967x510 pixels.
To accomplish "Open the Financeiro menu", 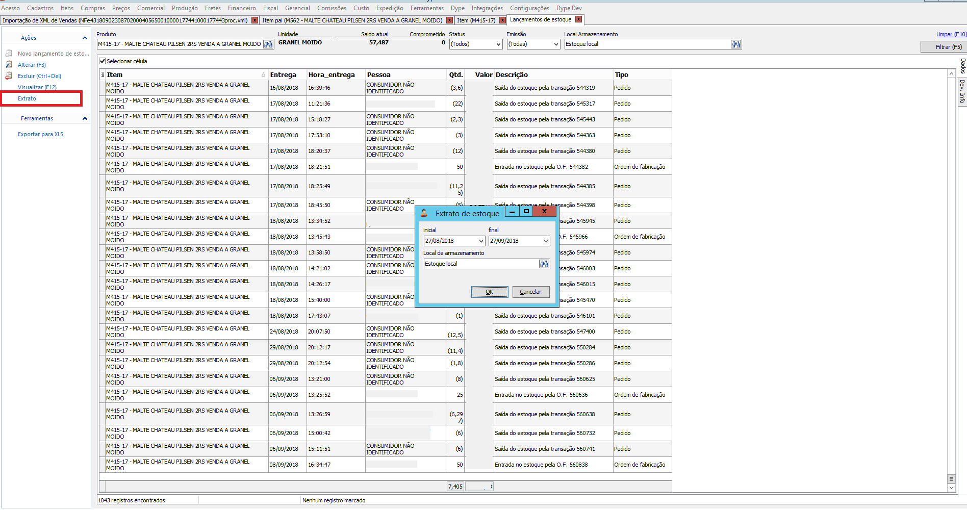I will (x=242, y=8).
